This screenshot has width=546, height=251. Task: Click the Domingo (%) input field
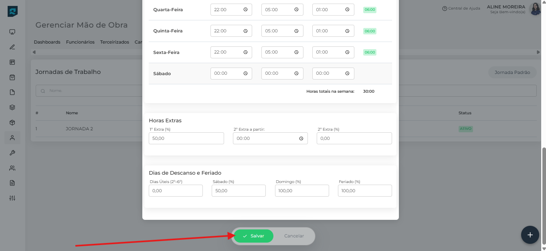301,191
